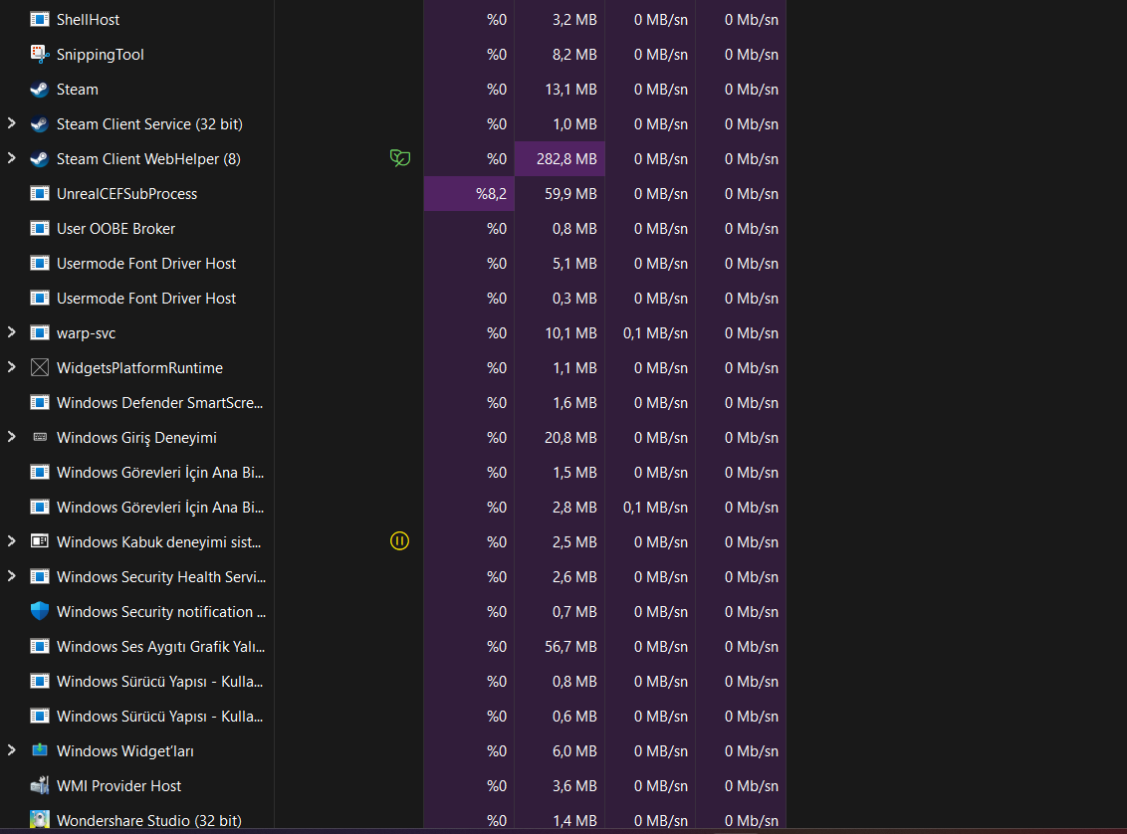Click the User OOBE Broker icon

click(40, 229)
